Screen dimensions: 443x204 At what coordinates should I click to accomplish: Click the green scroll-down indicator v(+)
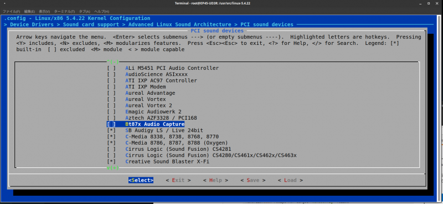[113, 168]
